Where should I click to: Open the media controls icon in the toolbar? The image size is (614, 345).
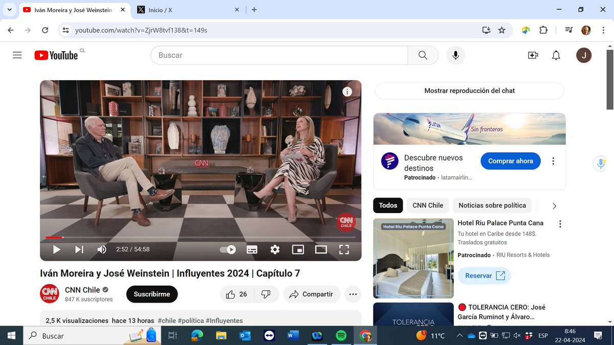[568, 30]
